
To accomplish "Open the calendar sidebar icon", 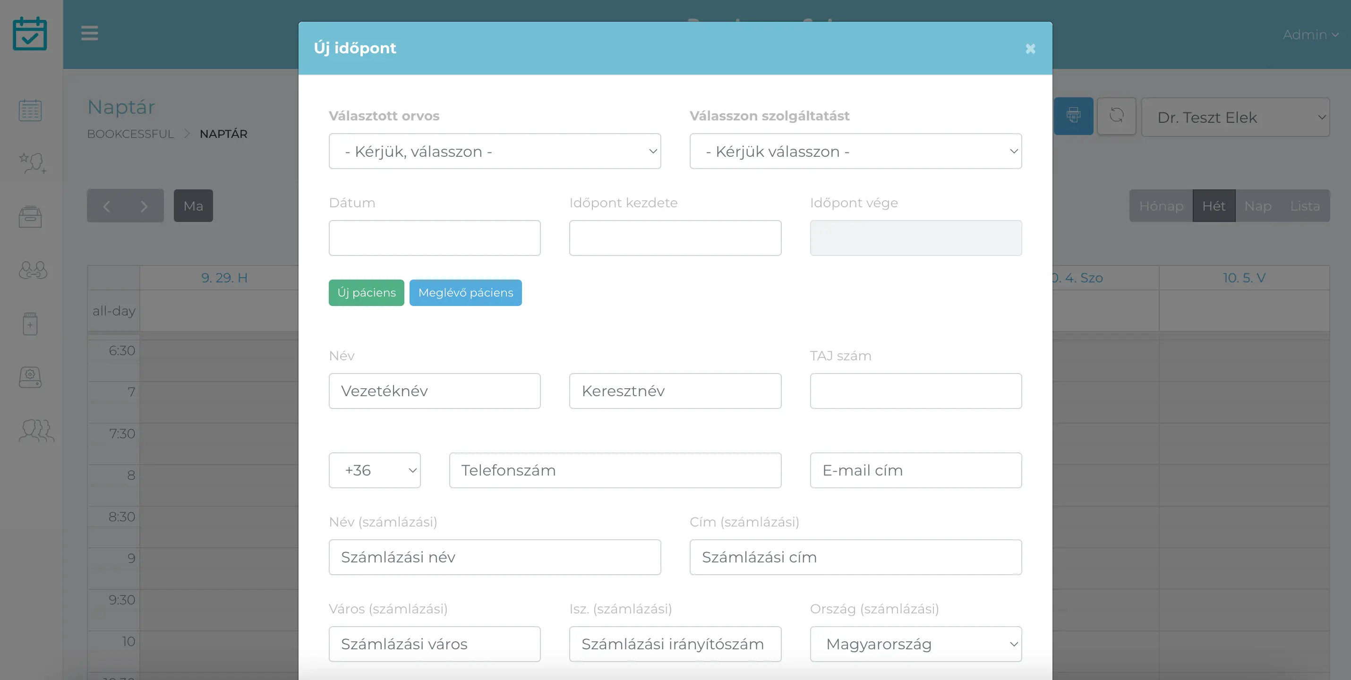I will tap(30, 110).
